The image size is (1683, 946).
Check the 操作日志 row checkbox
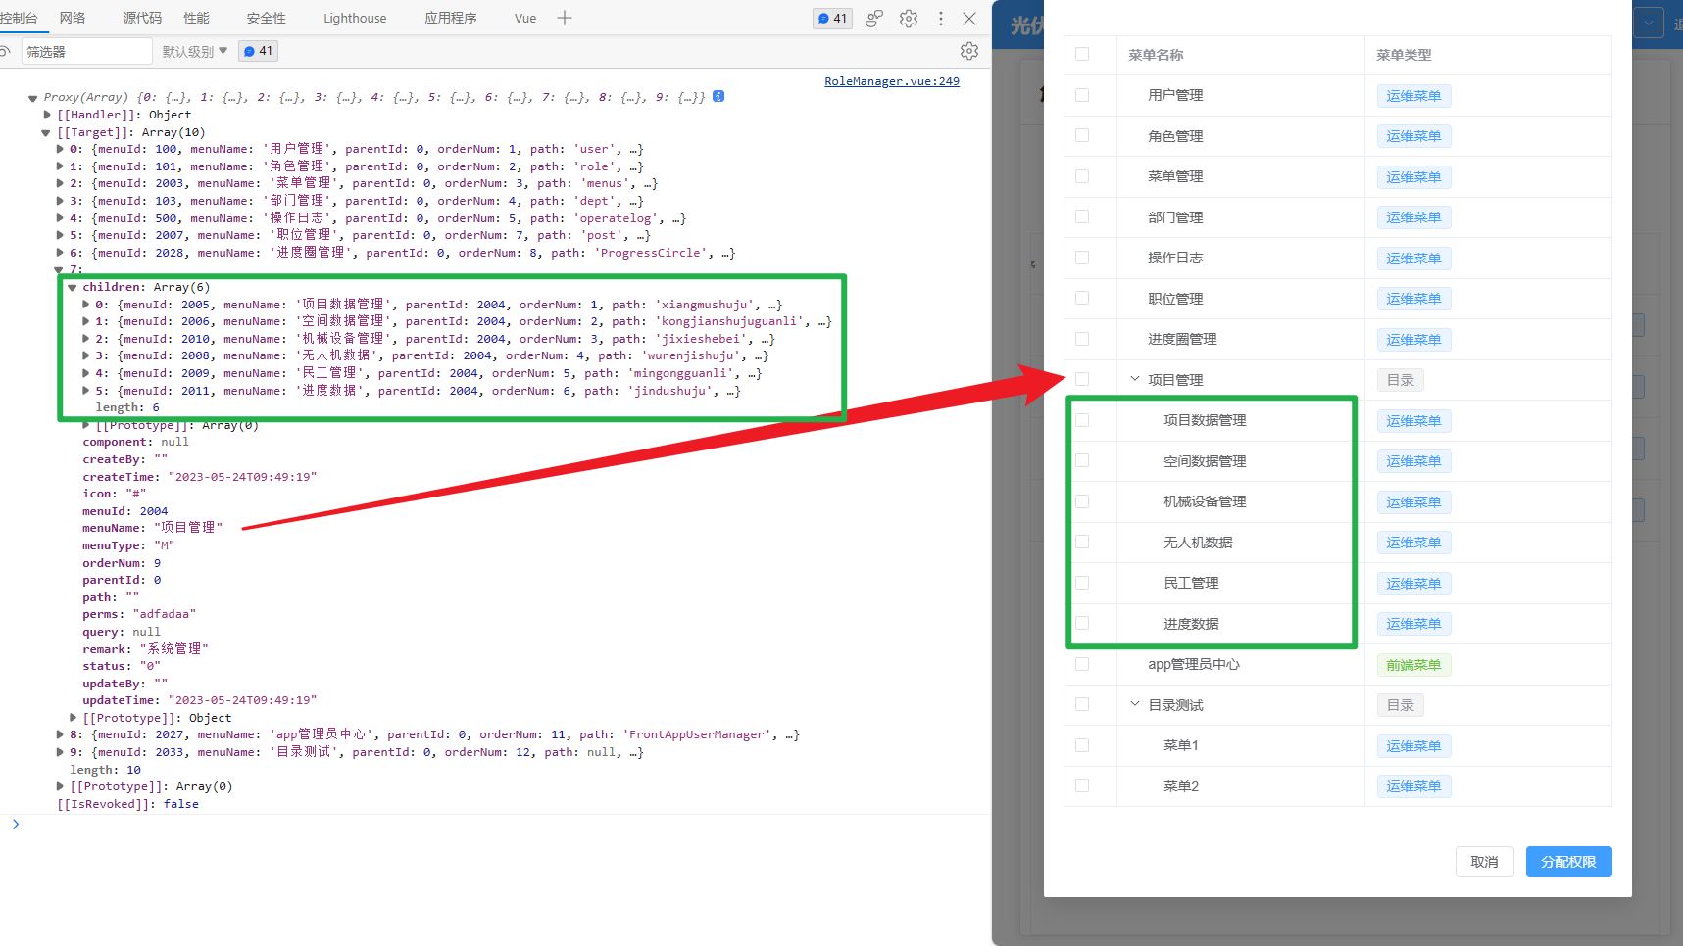tap(1082, 258)
